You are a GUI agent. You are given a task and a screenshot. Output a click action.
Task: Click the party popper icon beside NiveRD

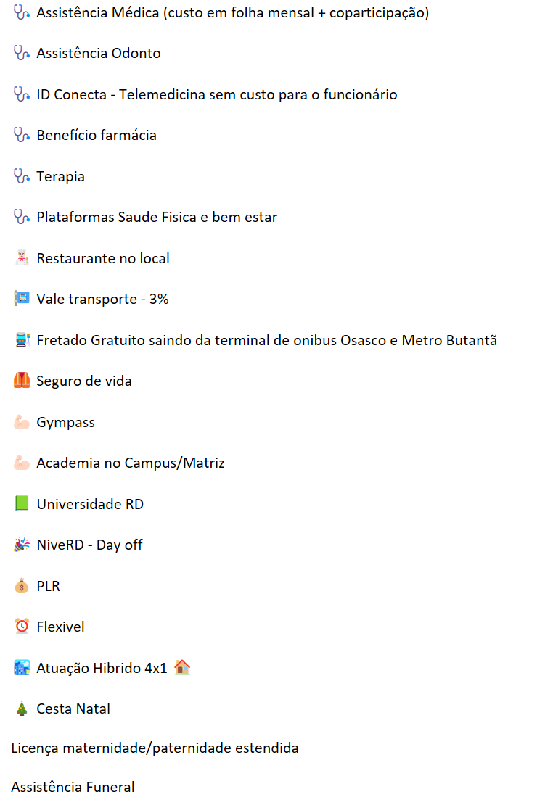pyautogui.click(x=22, y=545)
